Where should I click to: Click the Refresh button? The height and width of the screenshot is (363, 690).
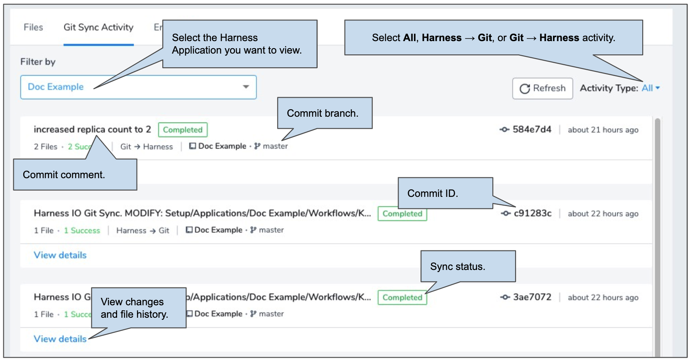click(x=543, y=88)
